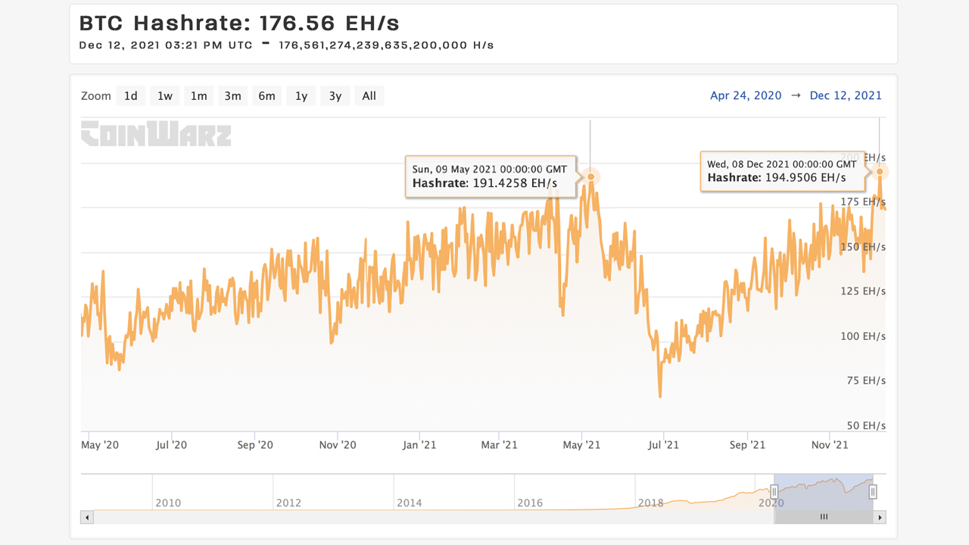Click the BTC Hashrate title heading
969x545 pixels.
(242, 23)
